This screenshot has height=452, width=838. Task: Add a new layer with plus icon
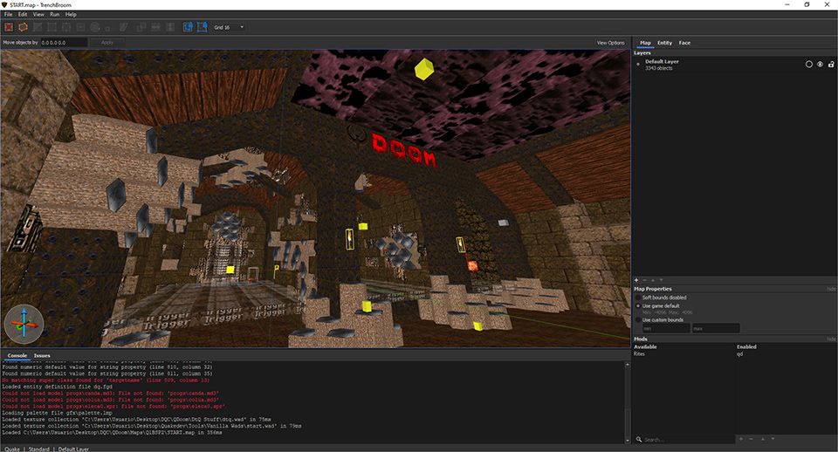[x=636, y=279]
